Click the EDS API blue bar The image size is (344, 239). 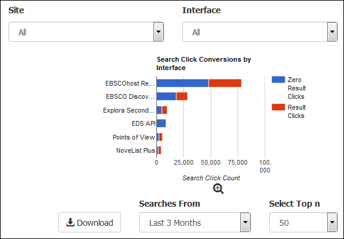point(161,123)
